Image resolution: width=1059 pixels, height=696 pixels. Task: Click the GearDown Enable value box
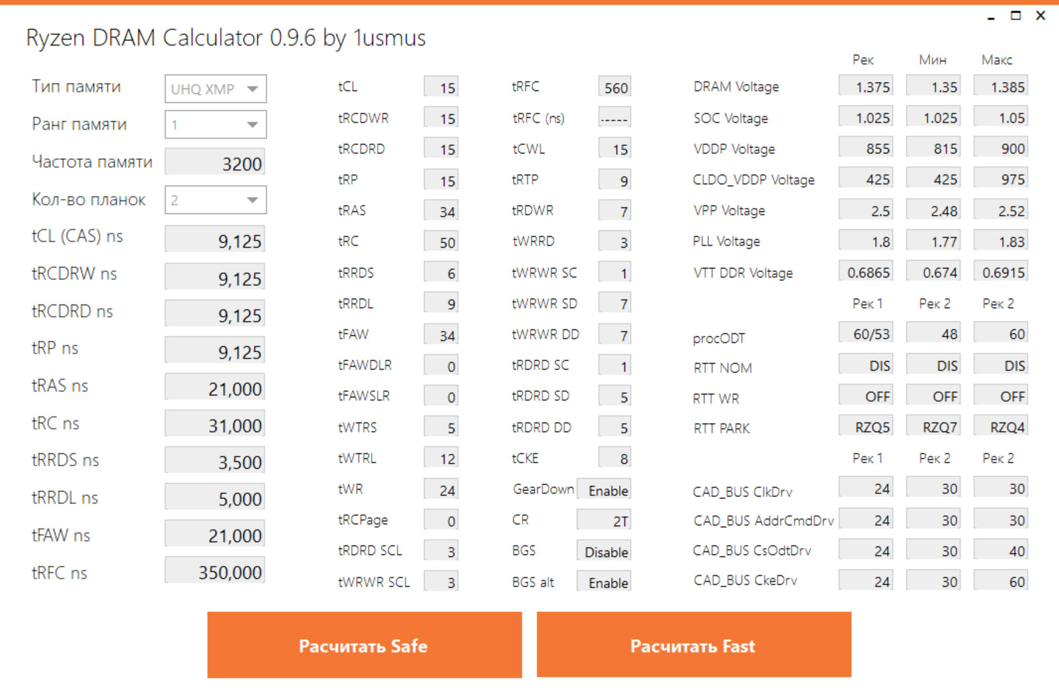[603, 490]
